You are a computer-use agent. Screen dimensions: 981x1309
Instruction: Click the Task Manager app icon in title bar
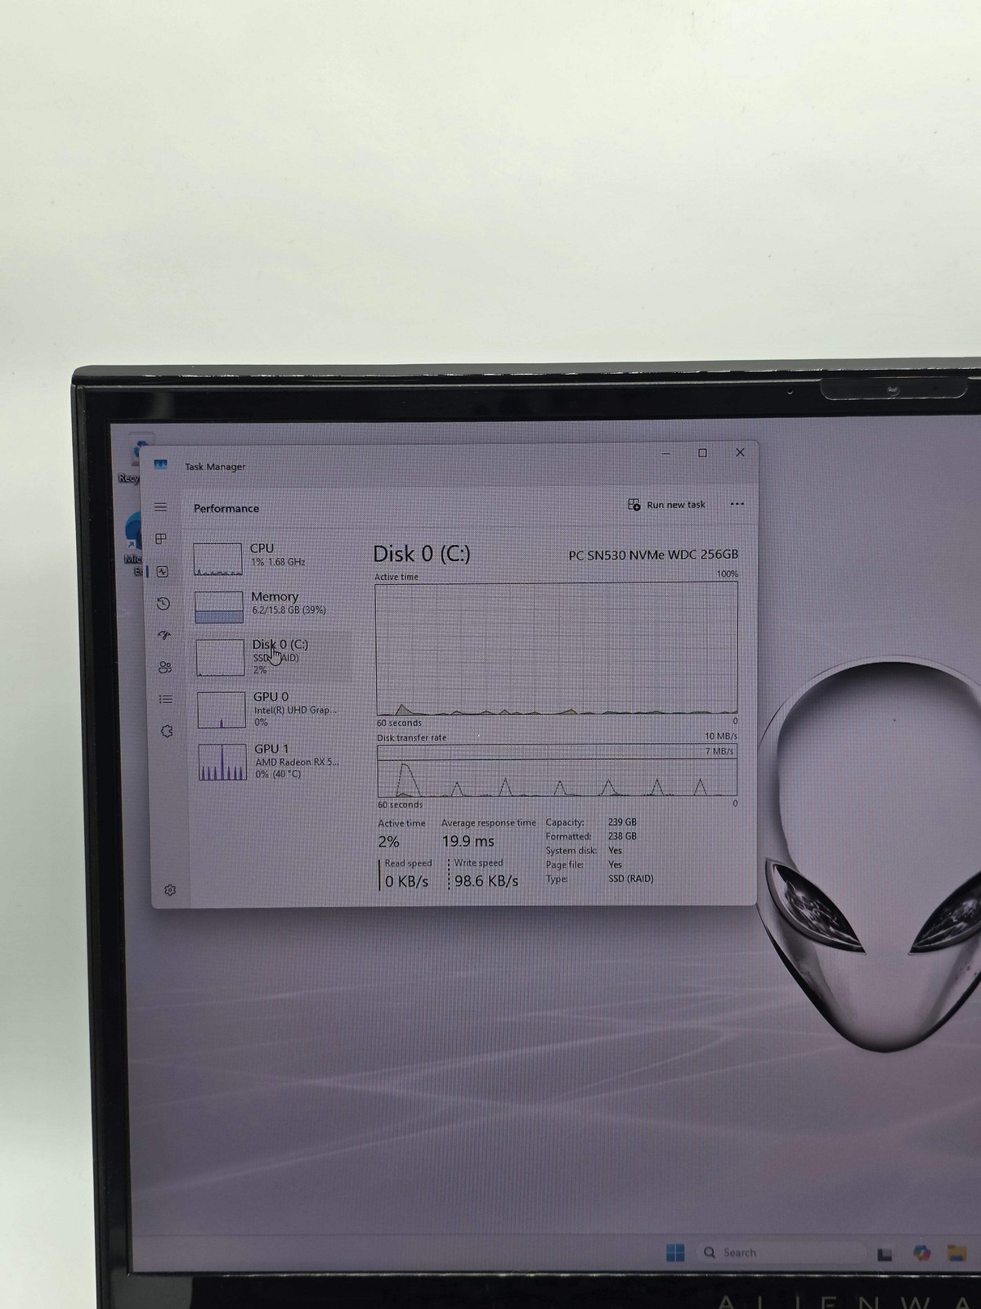click(160, 465)
